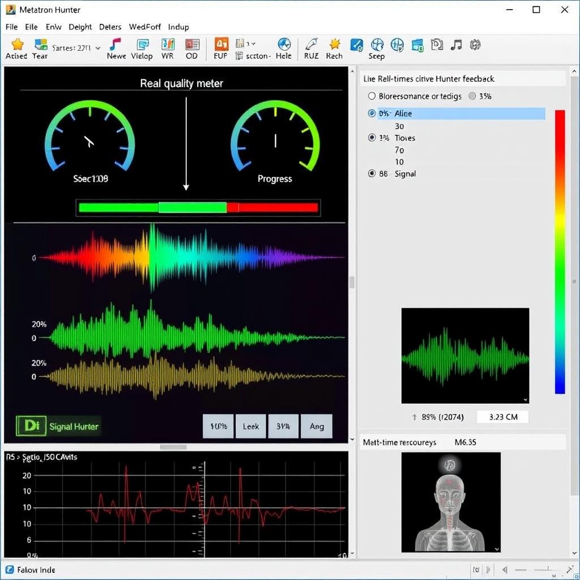The height and width of the screenshot is (580, 580).
Task: Select the 'Tiores' radio button
Action: [372, 138]
